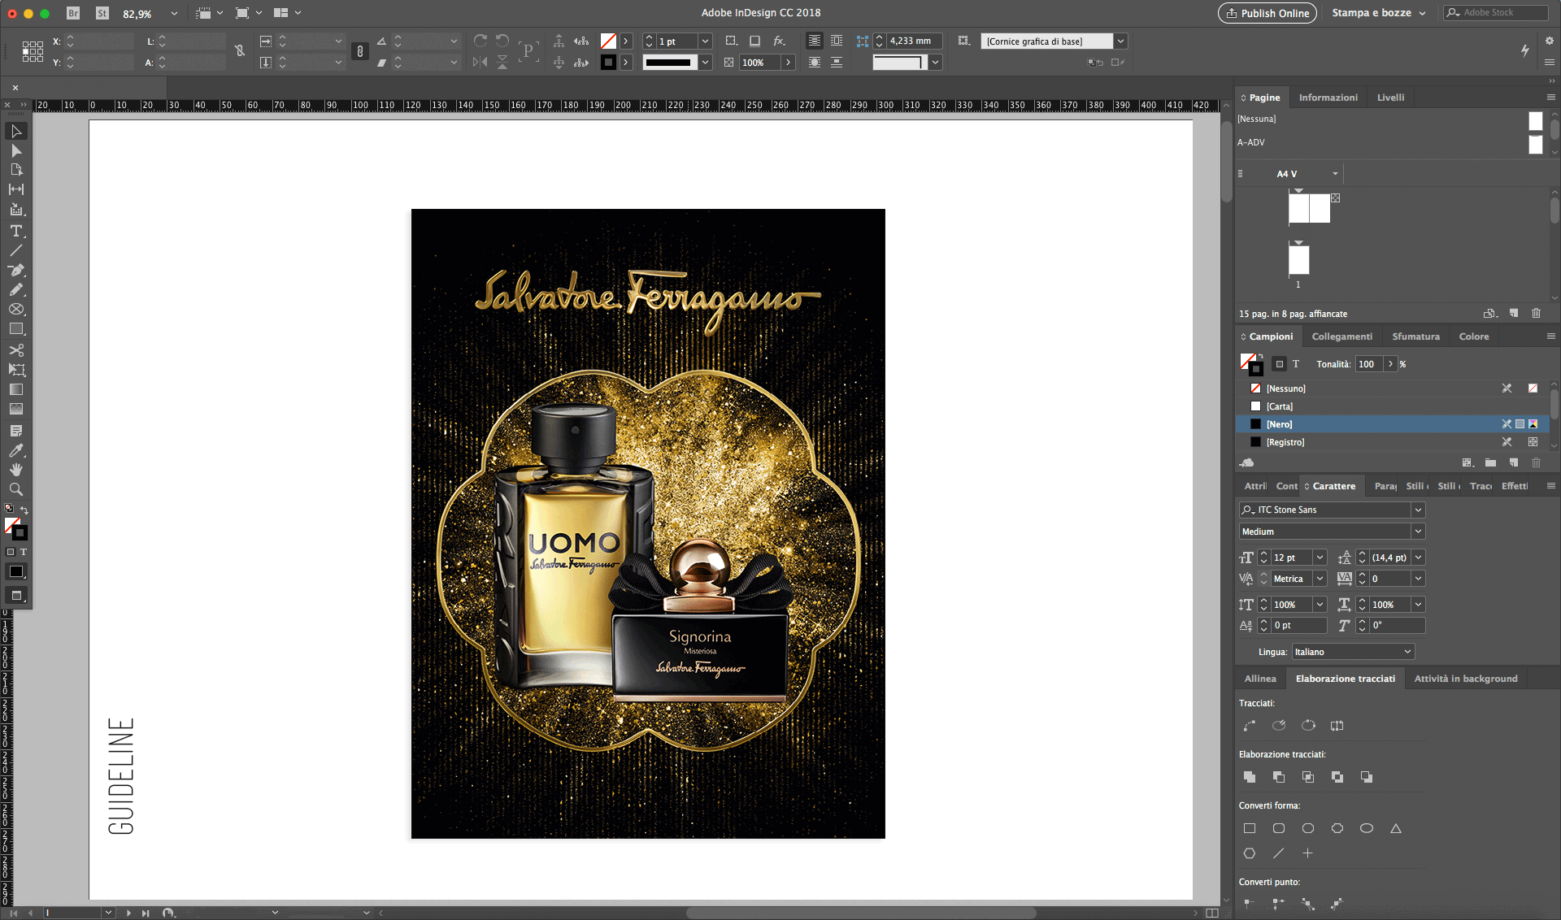The height and width of the screenshot is (920, 1561).
Task: Select page 1 thumbnail in Pagine
Action: tap(1299, 260)
